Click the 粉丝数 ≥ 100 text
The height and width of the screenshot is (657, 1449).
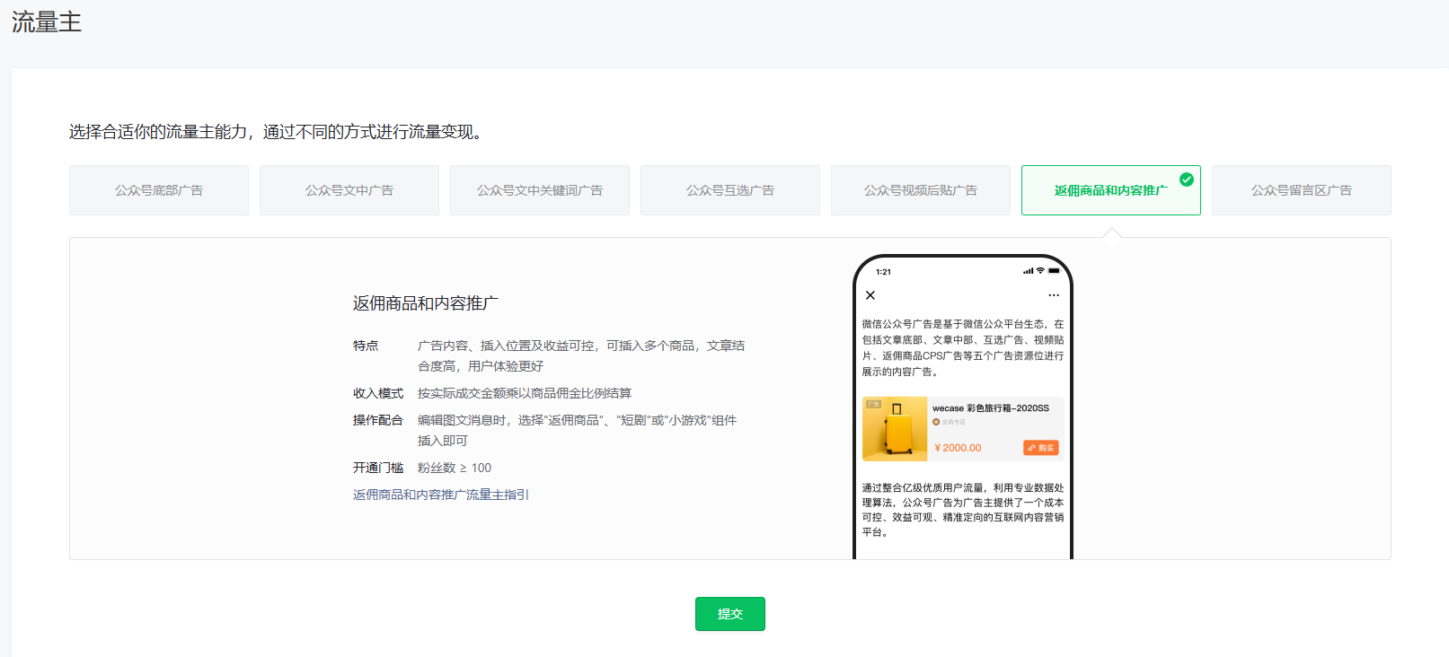(455, 468)
